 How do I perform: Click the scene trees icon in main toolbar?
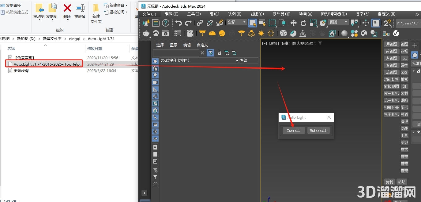point(146,23)
